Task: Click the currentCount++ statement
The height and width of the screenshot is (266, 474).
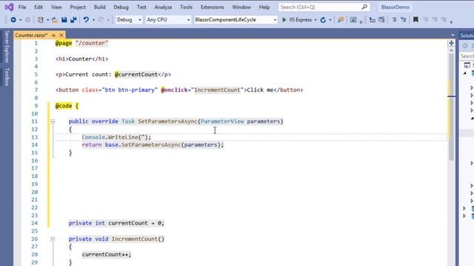Action: [x=107, y=254]
